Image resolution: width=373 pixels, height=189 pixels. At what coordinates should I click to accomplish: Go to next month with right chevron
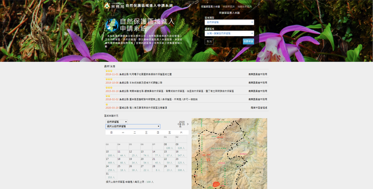pyautogui.click(x=188, y=124)
